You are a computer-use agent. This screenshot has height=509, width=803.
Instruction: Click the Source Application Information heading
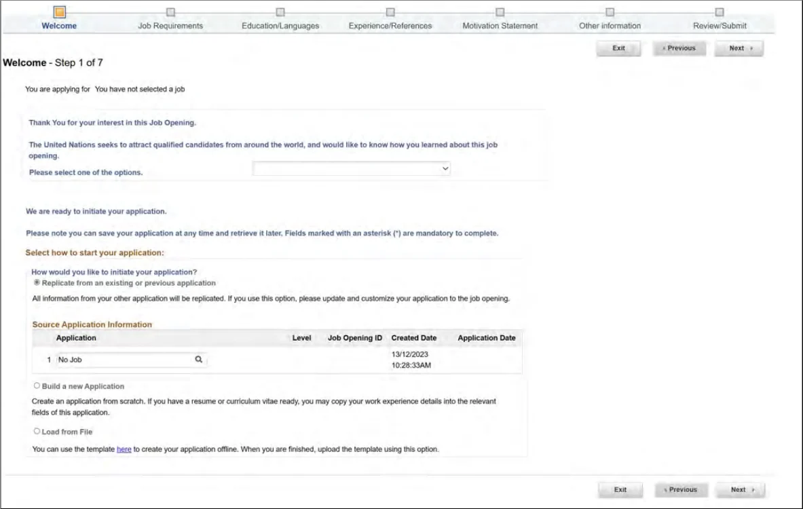click(x=92, y=324)
